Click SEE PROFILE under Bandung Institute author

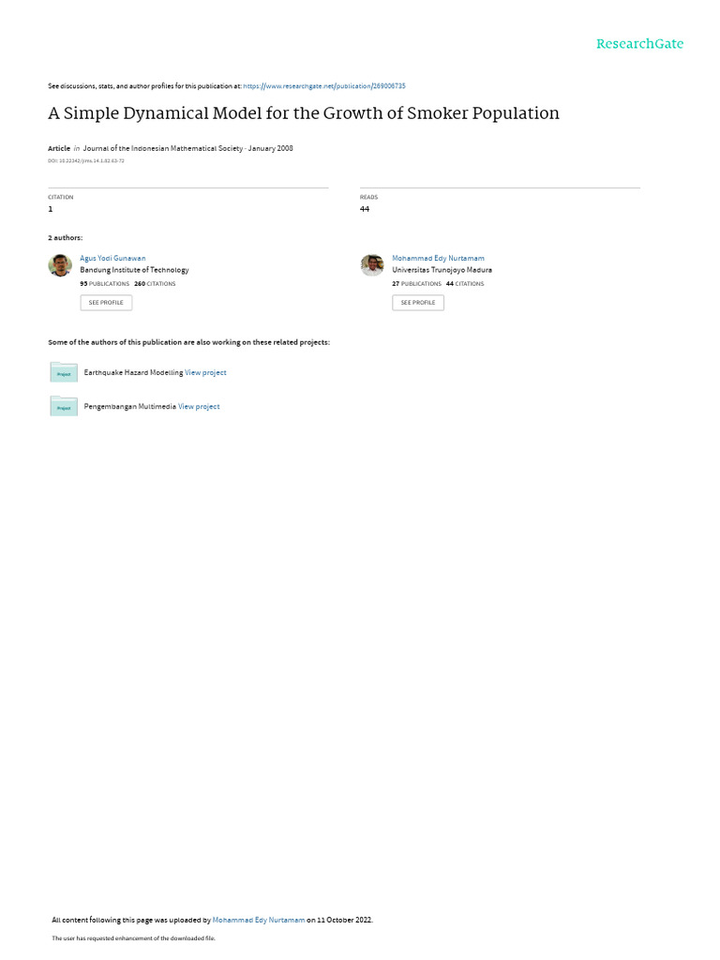click(106, 303)
